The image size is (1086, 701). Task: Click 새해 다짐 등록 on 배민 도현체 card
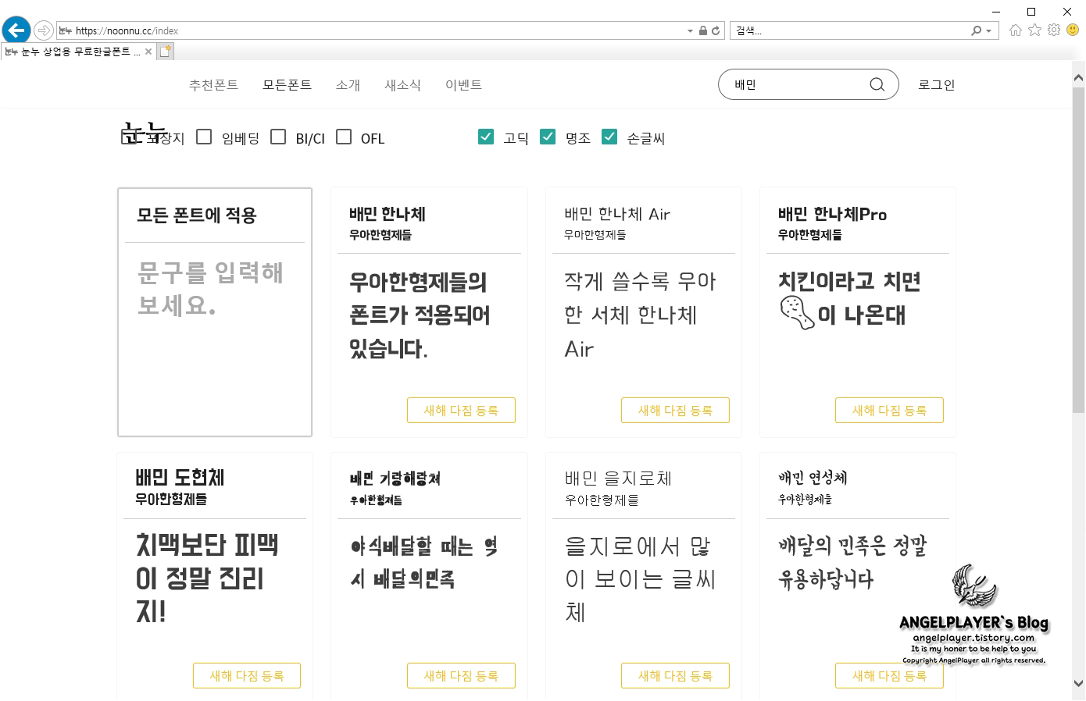coord(247,676)
